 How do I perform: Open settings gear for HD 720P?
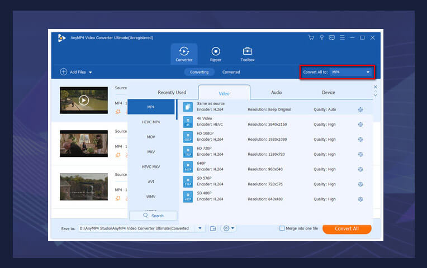(x=360, y=155)
